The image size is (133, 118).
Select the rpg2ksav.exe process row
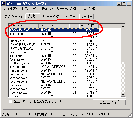click(x=54, y=30)
